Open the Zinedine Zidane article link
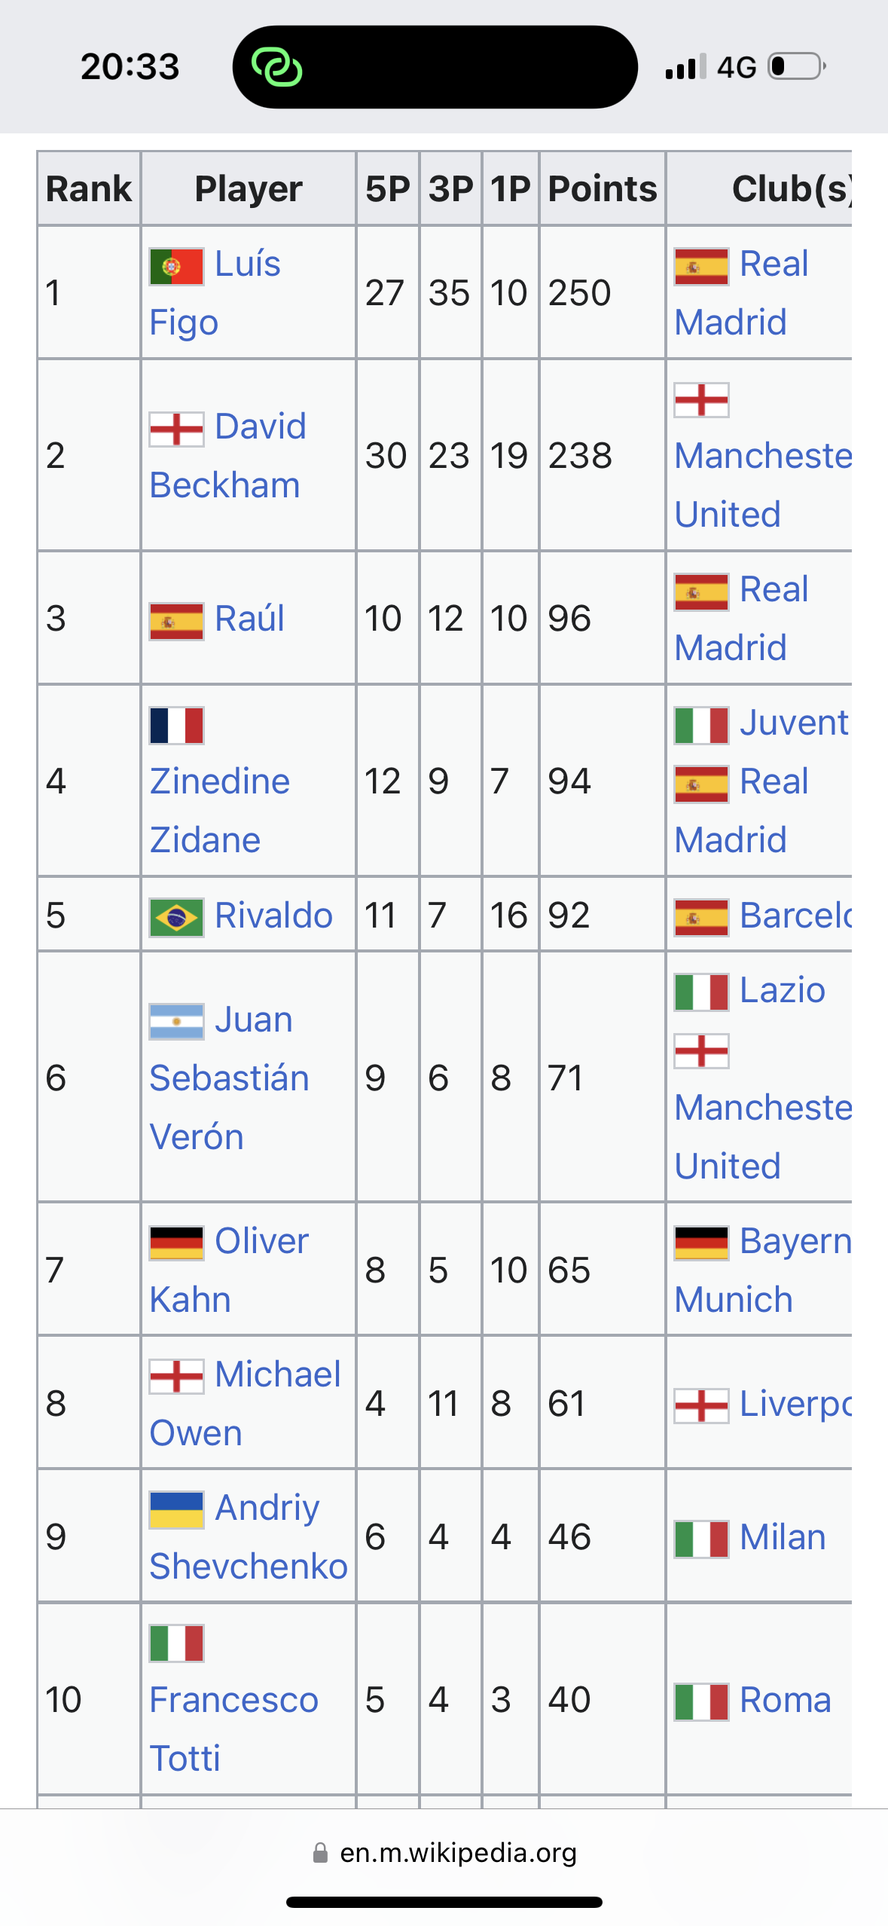888x1926 pixels. (x=219, y=810)
